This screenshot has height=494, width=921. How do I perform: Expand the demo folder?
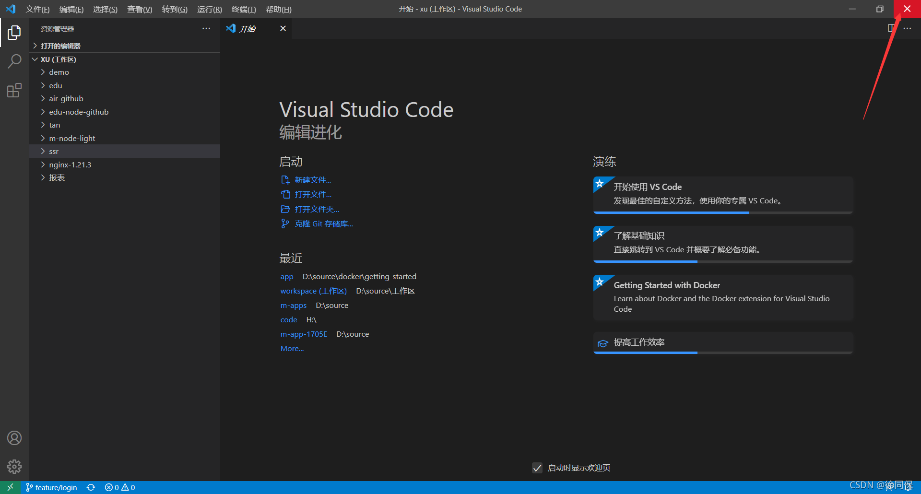tap(125, 72)
